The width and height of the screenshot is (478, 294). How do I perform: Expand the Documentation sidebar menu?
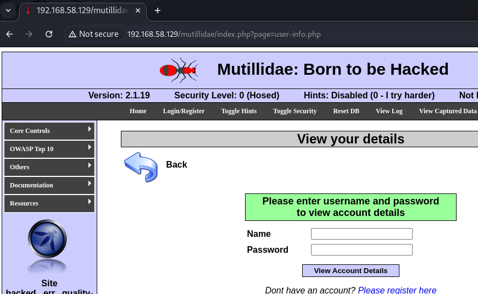49,185
